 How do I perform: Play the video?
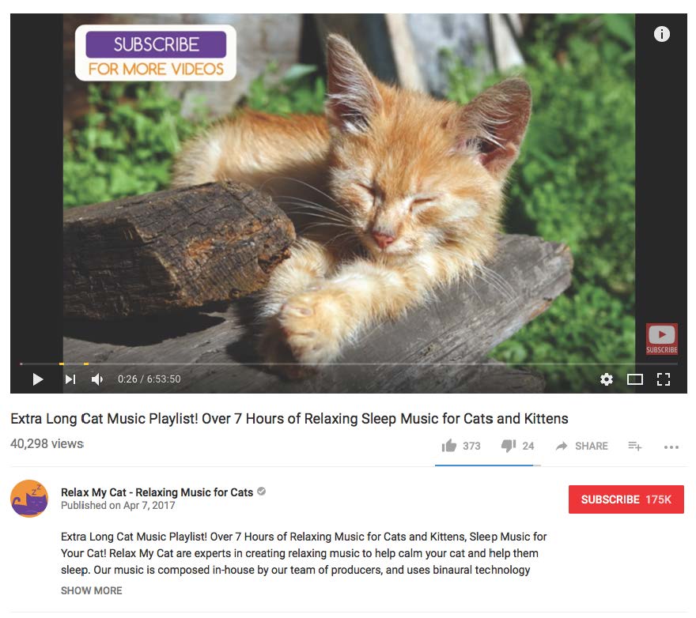pos(38,379)
